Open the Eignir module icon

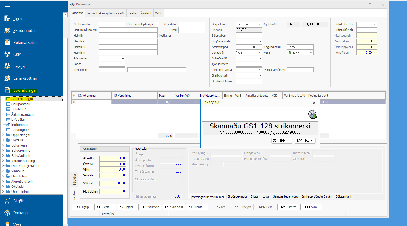tap(7, 19)
